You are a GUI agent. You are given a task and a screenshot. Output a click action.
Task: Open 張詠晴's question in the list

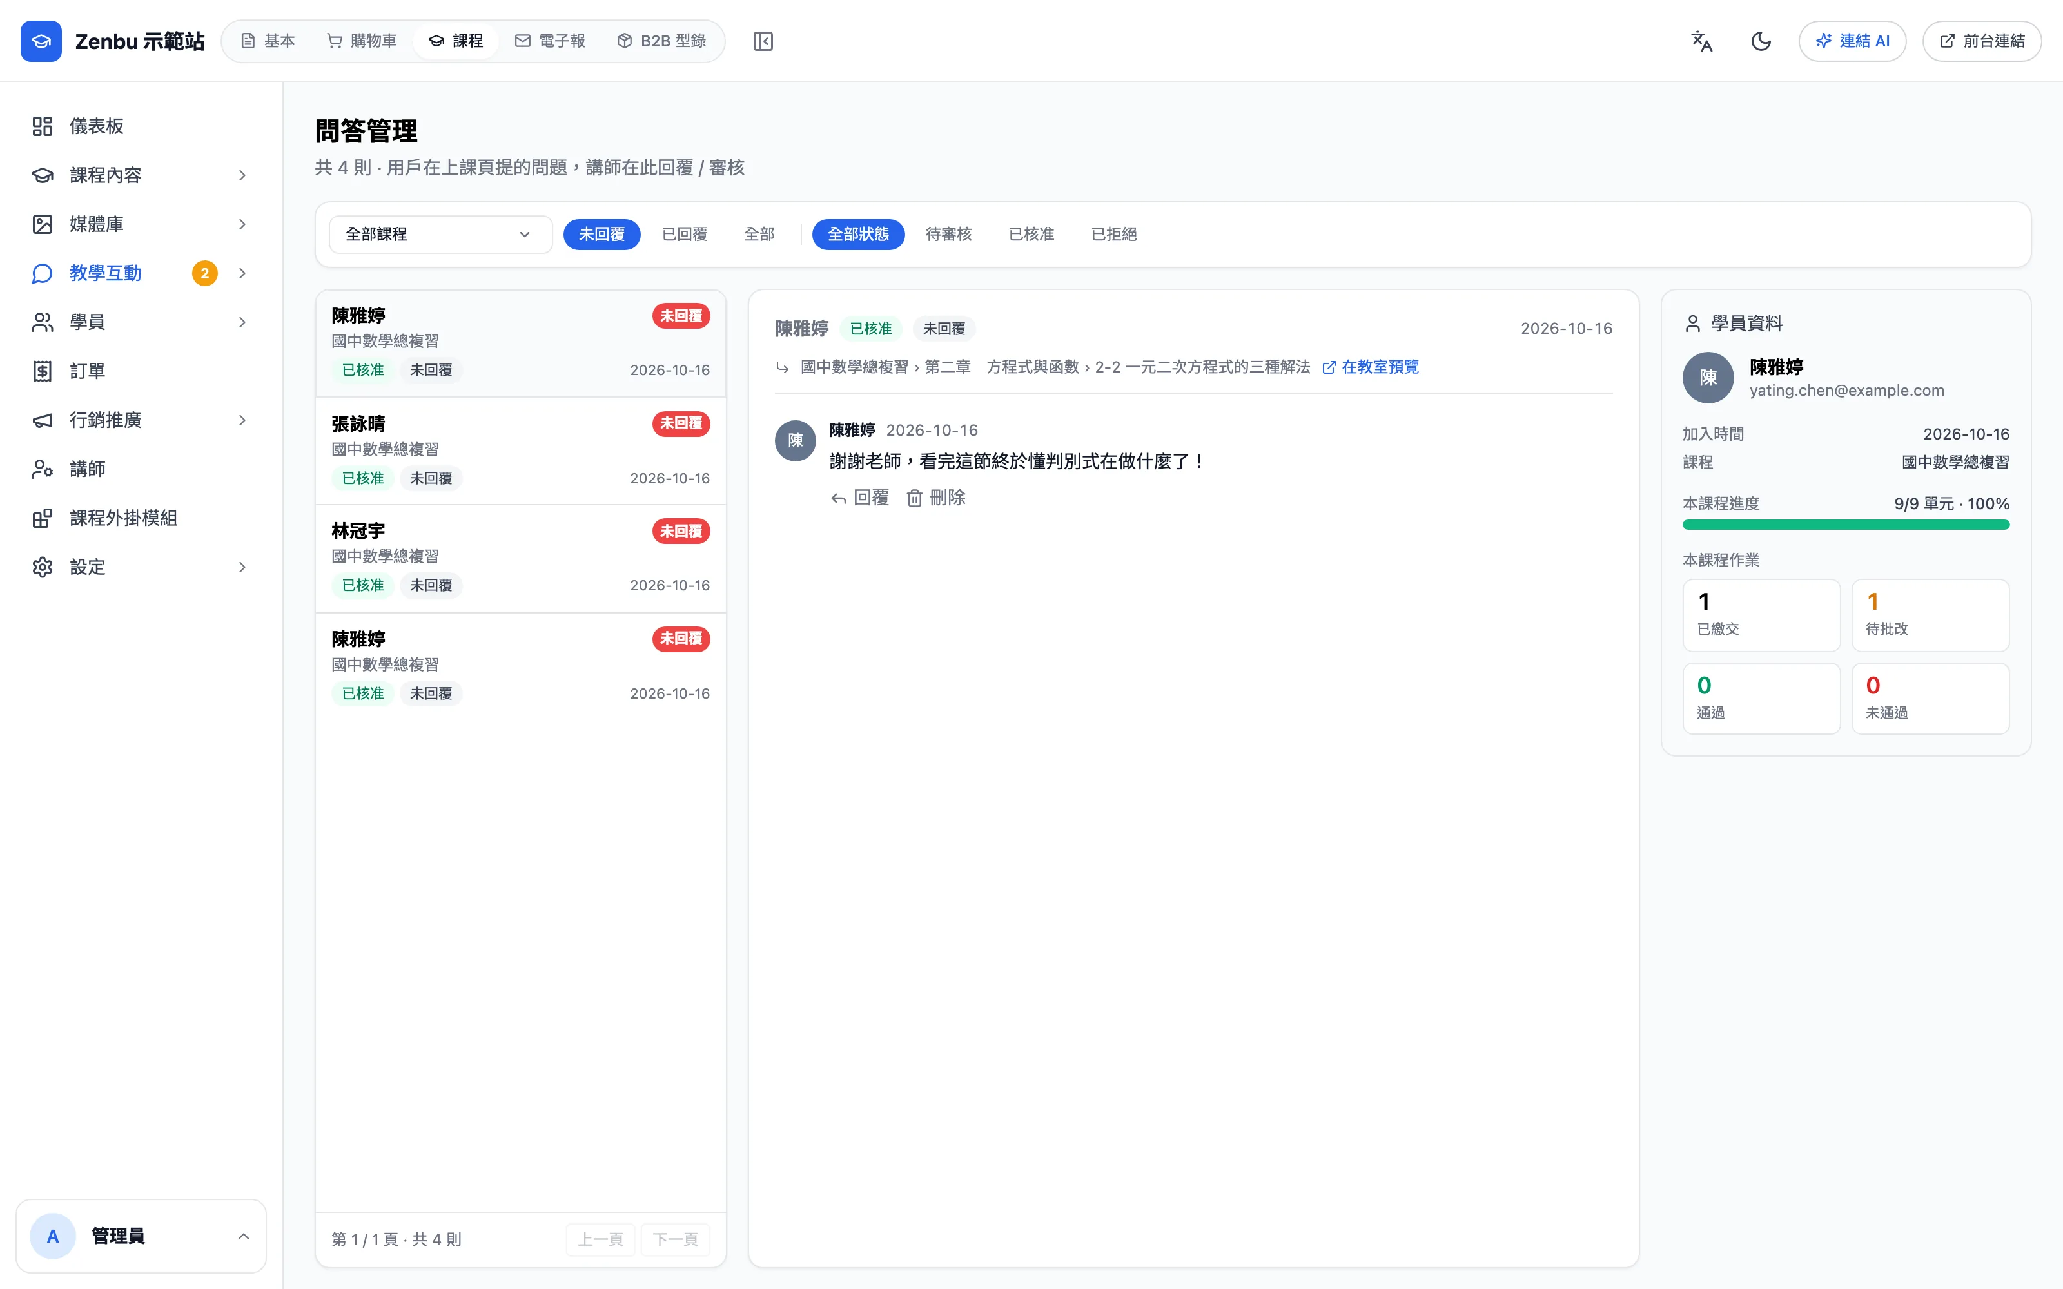click(521, 451)
